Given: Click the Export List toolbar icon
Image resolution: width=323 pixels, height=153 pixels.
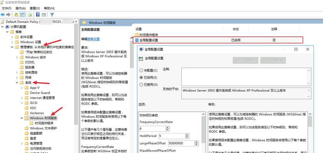Looking at the screenshot, I should pyautogui.click(x=30, y=15).
